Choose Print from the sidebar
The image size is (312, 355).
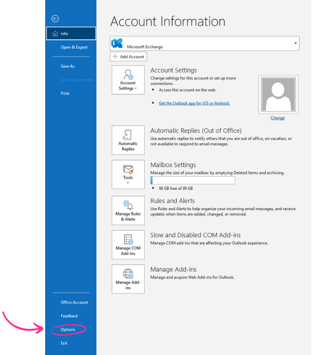[65, 93]
